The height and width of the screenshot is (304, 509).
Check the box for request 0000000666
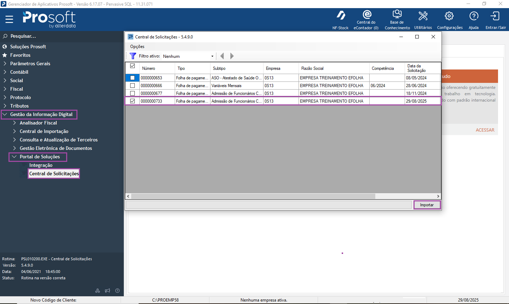[133, 86]
